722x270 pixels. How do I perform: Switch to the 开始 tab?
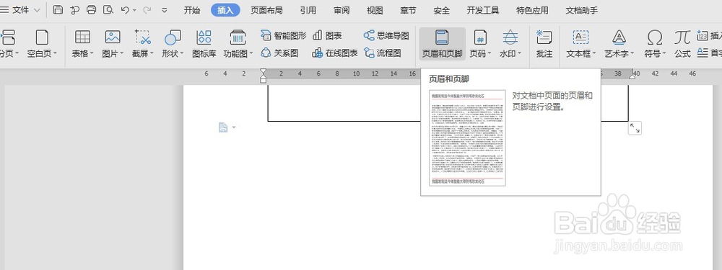click(192, 10)
